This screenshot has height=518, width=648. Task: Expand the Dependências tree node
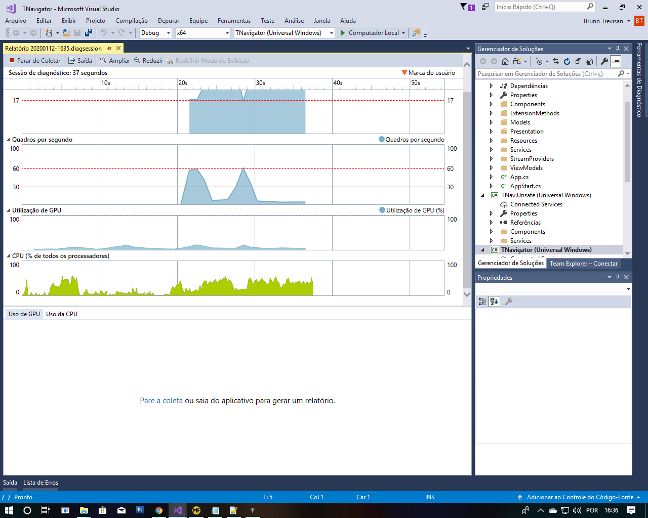coord(490,85)
